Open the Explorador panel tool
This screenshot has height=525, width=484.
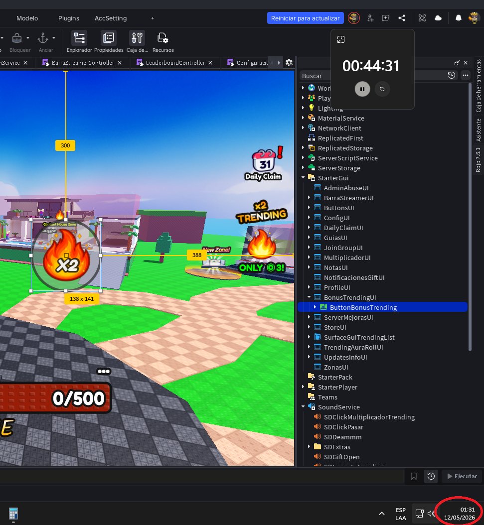point(79,42)
